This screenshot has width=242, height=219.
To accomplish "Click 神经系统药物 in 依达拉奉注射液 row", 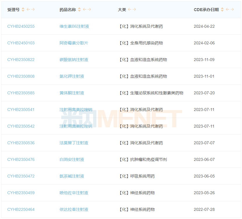I will [142, 210].
